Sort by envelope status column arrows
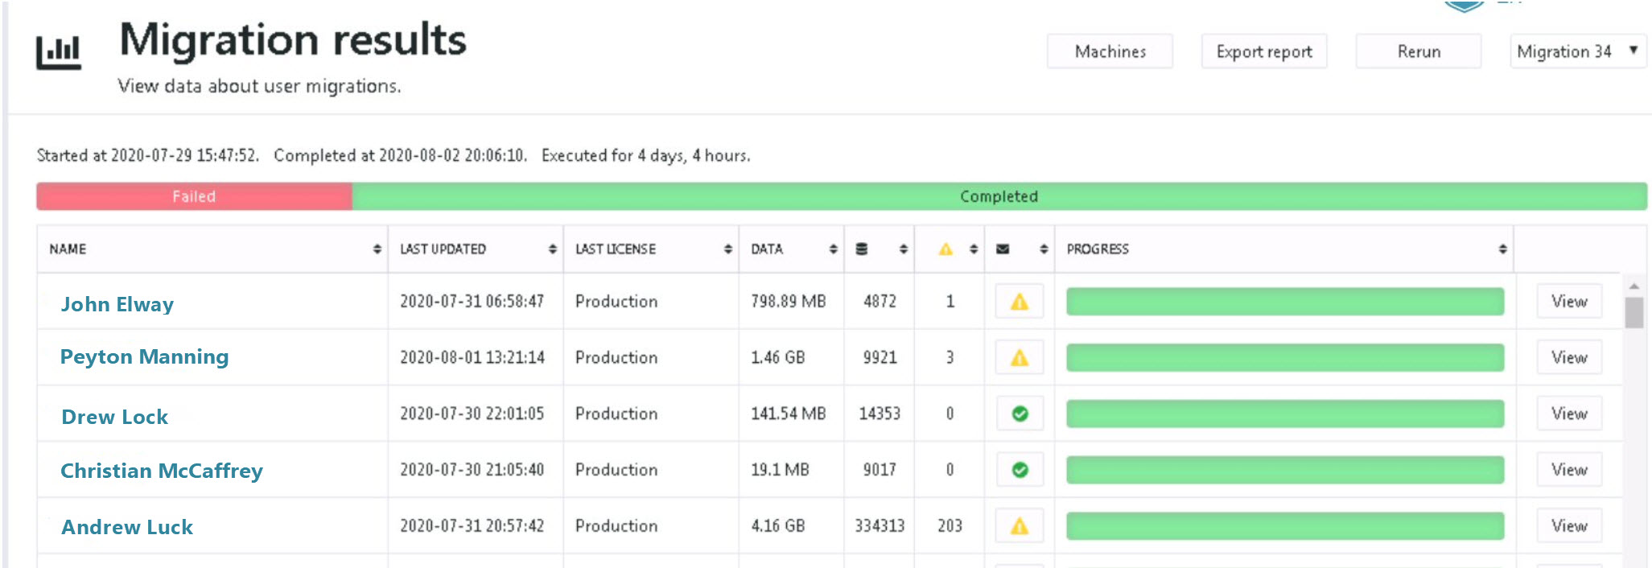 (x=1044, y=249)
